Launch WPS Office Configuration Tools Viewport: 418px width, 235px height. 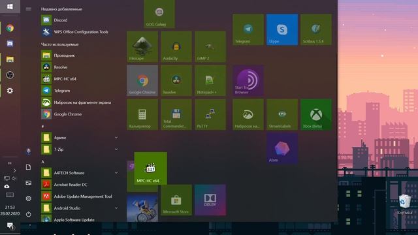(x=80, y=32)
